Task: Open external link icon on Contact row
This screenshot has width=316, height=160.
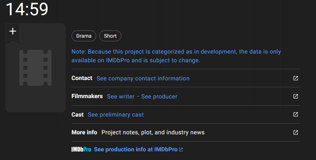Action: point(295,78)
